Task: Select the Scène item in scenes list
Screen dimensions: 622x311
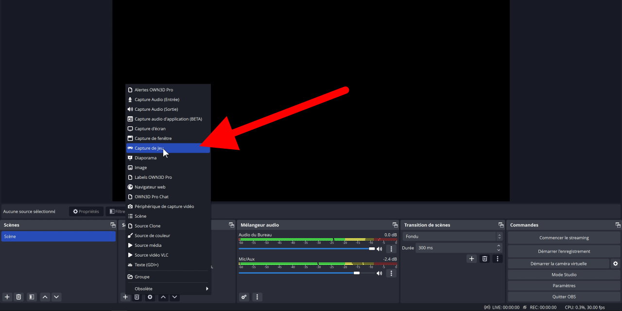Action: [58, 237]
